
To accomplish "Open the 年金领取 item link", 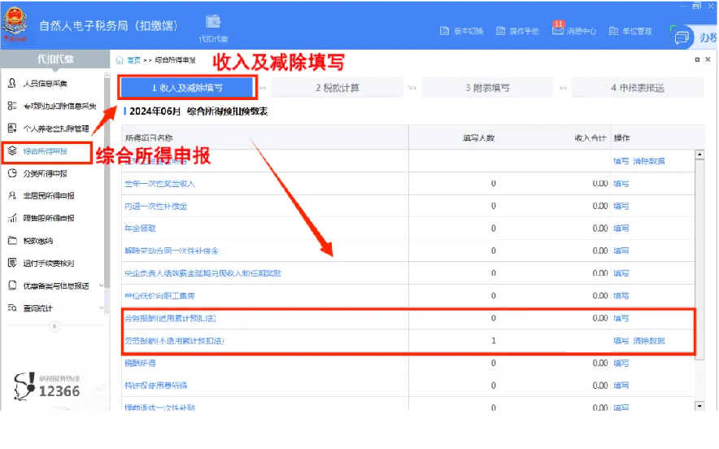I will pos(141,228).
